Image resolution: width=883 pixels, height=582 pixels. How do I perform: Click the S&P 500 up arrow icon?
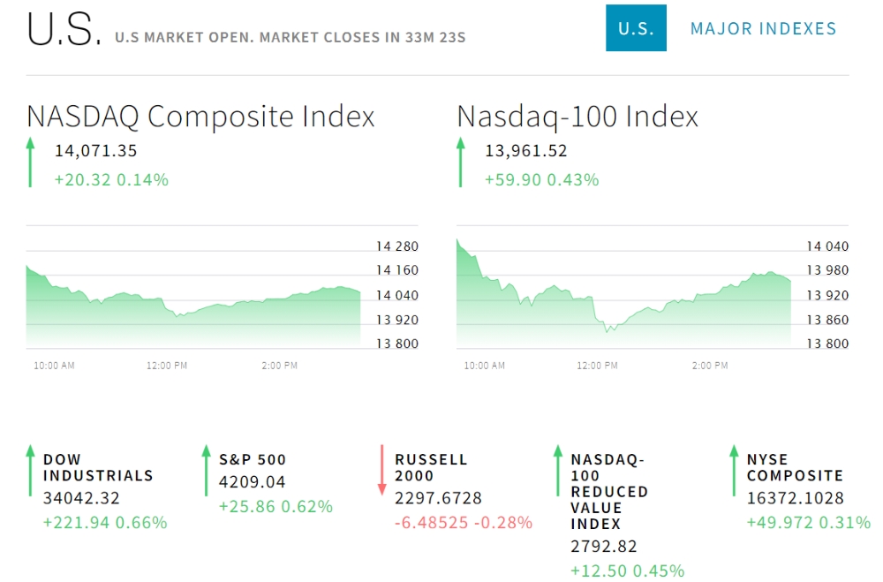click(206, 470)
